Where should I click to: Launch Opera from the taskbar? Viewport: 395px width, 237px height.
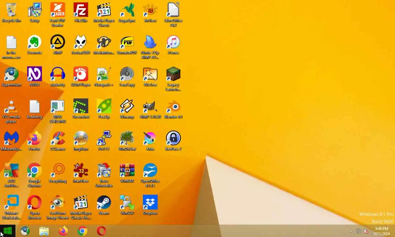coord(102,231)
